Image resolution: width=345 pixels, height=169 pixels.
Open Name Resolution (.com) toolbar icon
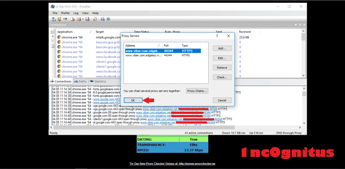click(65, 19)
